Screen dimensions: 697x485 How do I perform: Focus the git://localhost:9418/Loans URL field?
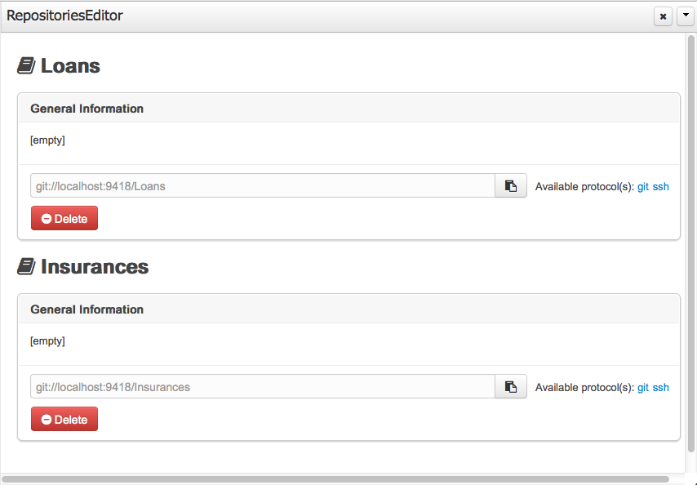(261, 186)
